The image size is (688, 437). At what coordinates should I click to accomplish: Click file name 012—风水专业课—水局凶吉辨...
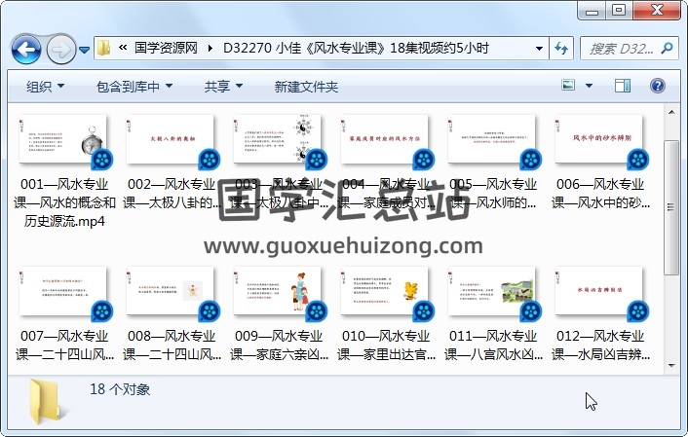tap(600, 345)
